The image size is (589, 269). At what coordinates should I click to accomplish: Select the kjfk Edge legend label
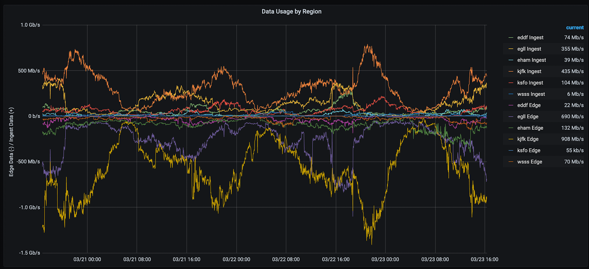(x=528, y=139)
